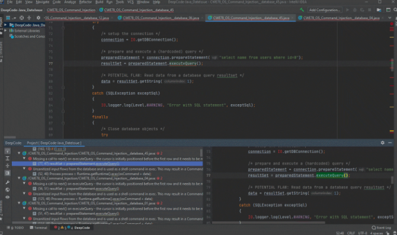Click the Search Everywhere magnifier icon
Viewport: 397px width, 235px height.
[395, 10]
